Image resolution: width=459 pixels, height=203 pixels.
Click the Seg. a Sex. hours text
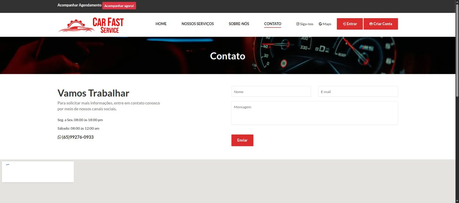80,120
